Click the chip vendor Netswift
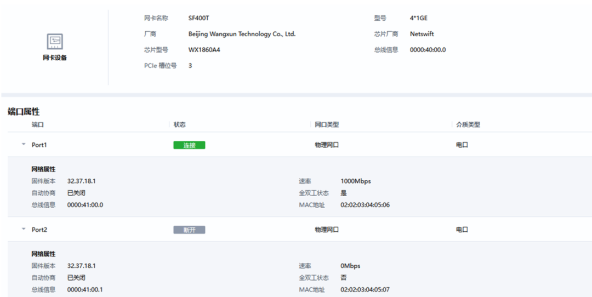 pyautogui.click(x=422, y=34)
